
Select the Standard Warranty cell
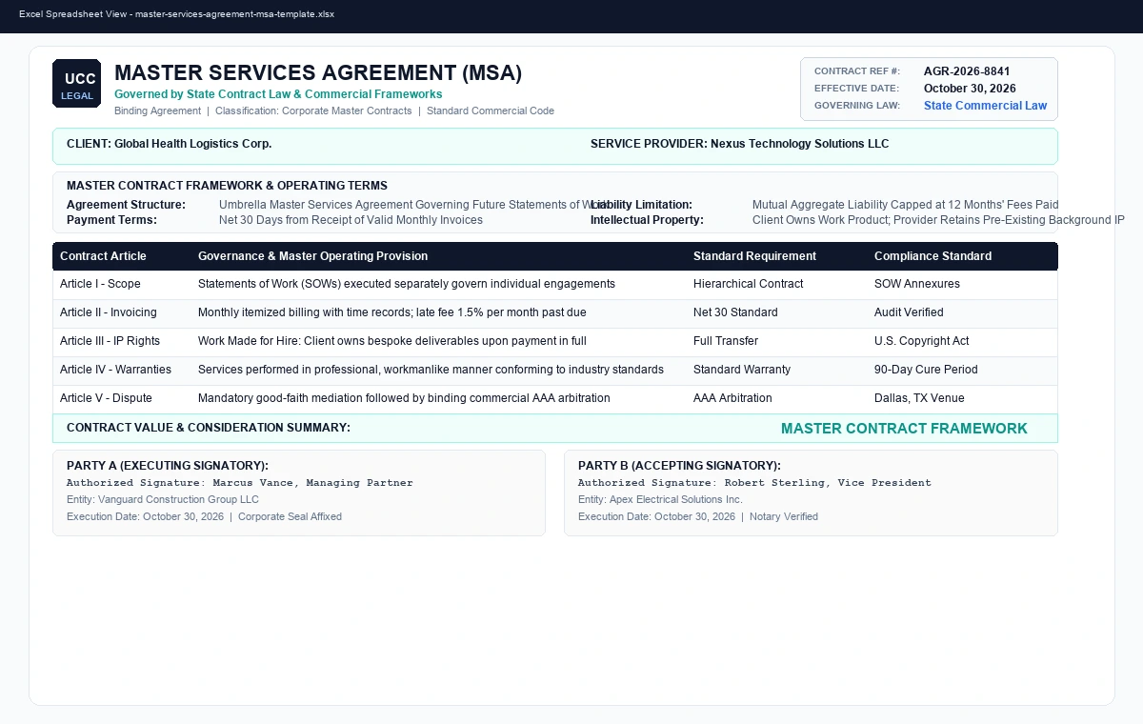coord(742,370)
